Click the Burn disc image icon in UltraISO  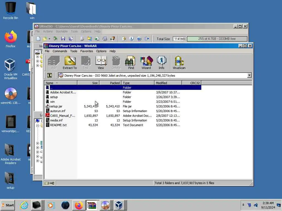point(113,38)
